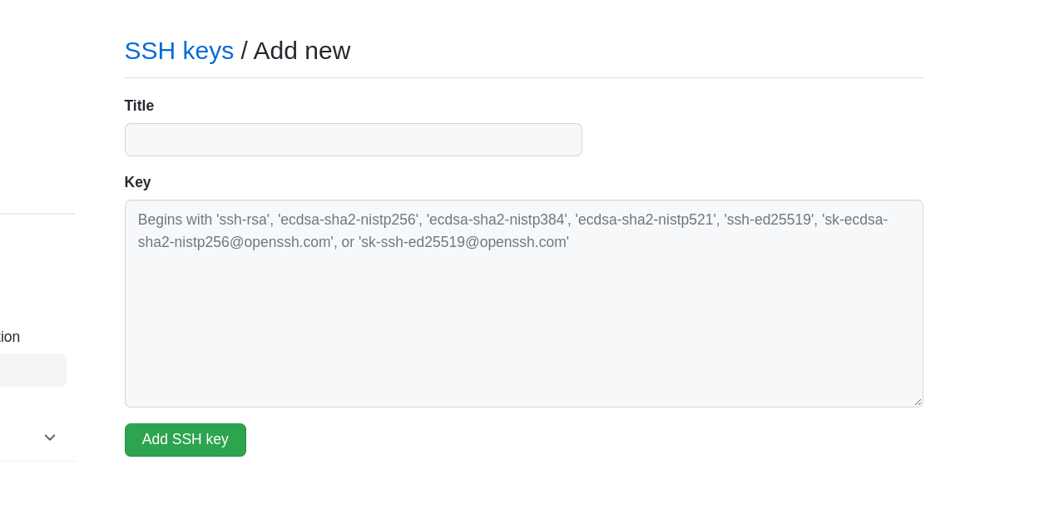Click 'ssh-ed25519' in the Key placeholder
The width and height of the screenshot is (1059, 519).
point(769,220)
